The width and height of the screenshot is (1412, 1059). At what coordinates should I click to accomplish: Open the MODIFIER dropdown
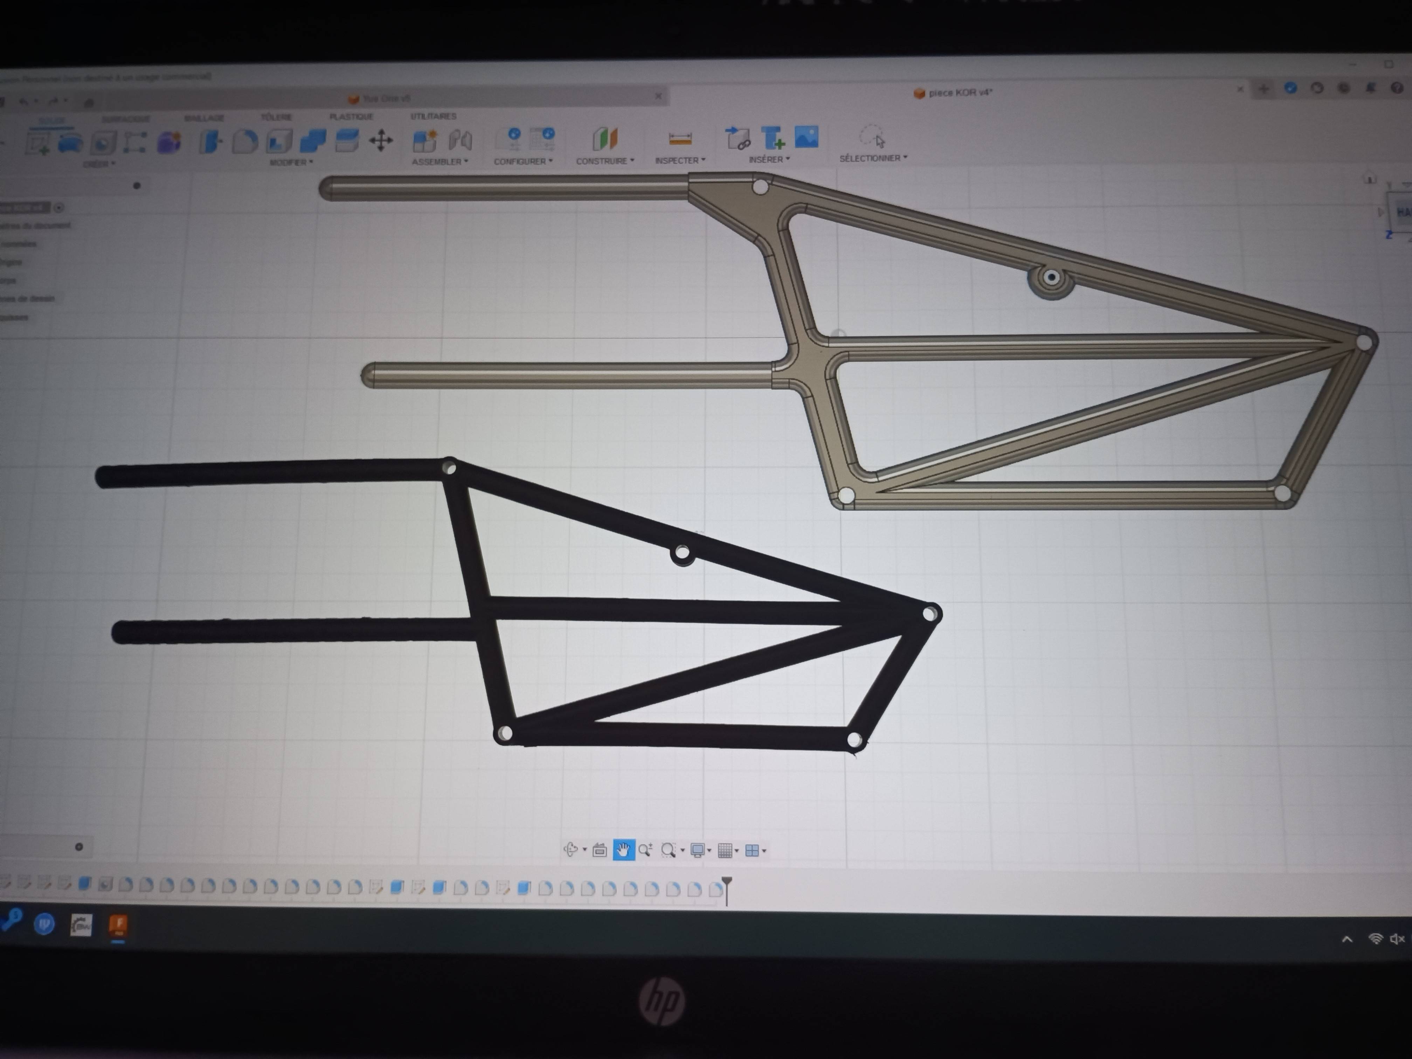[x=291, y=162]
